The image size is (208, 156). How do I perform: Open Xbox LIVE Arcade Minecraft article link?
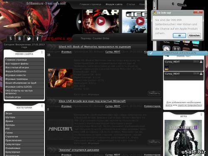click(92, 101)
